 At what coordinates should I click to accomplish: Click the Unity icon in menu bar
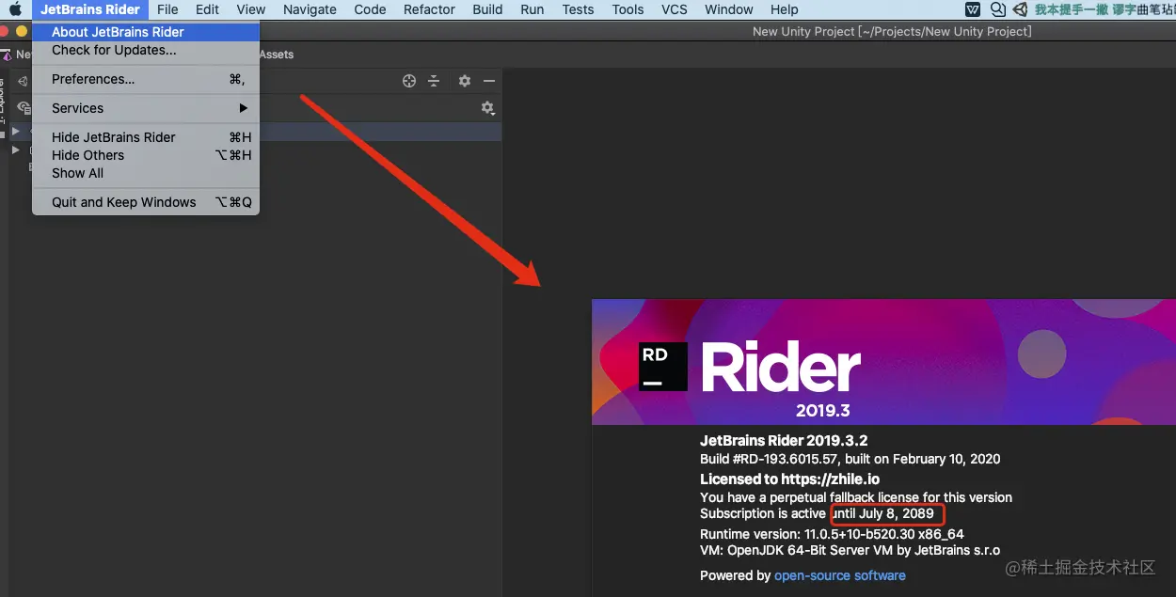tap(1021, 9)
